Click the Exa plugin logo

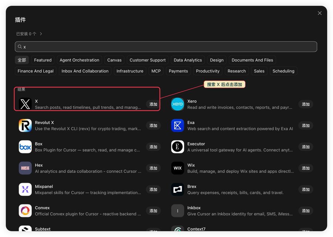(x=178, y=126)
